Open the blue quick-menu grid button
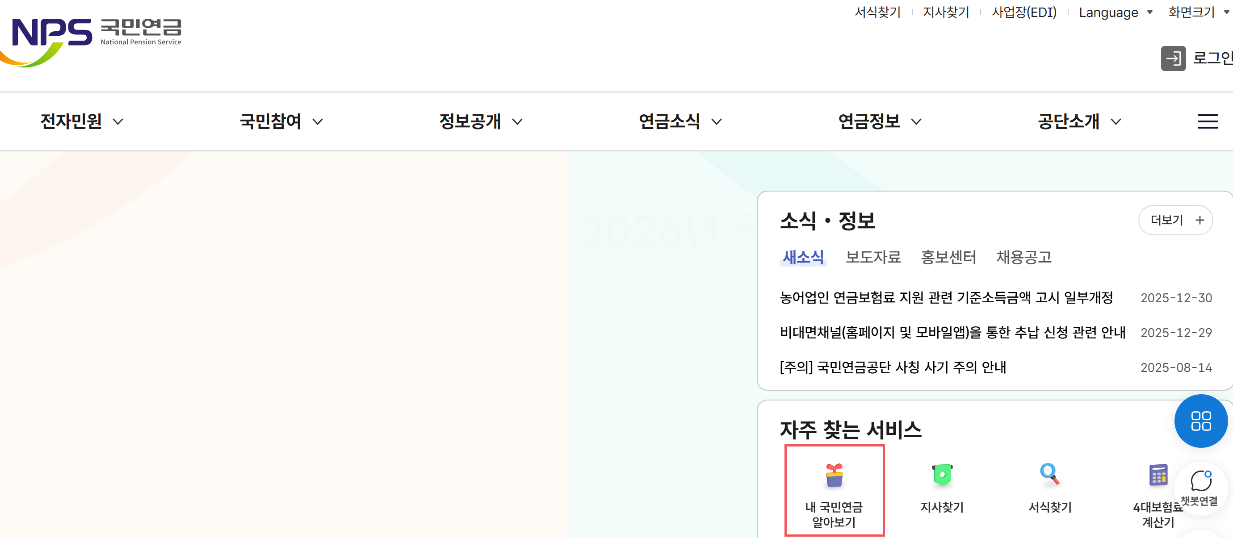This screenshot has height=538, width=1233. tap(1200, 421)
